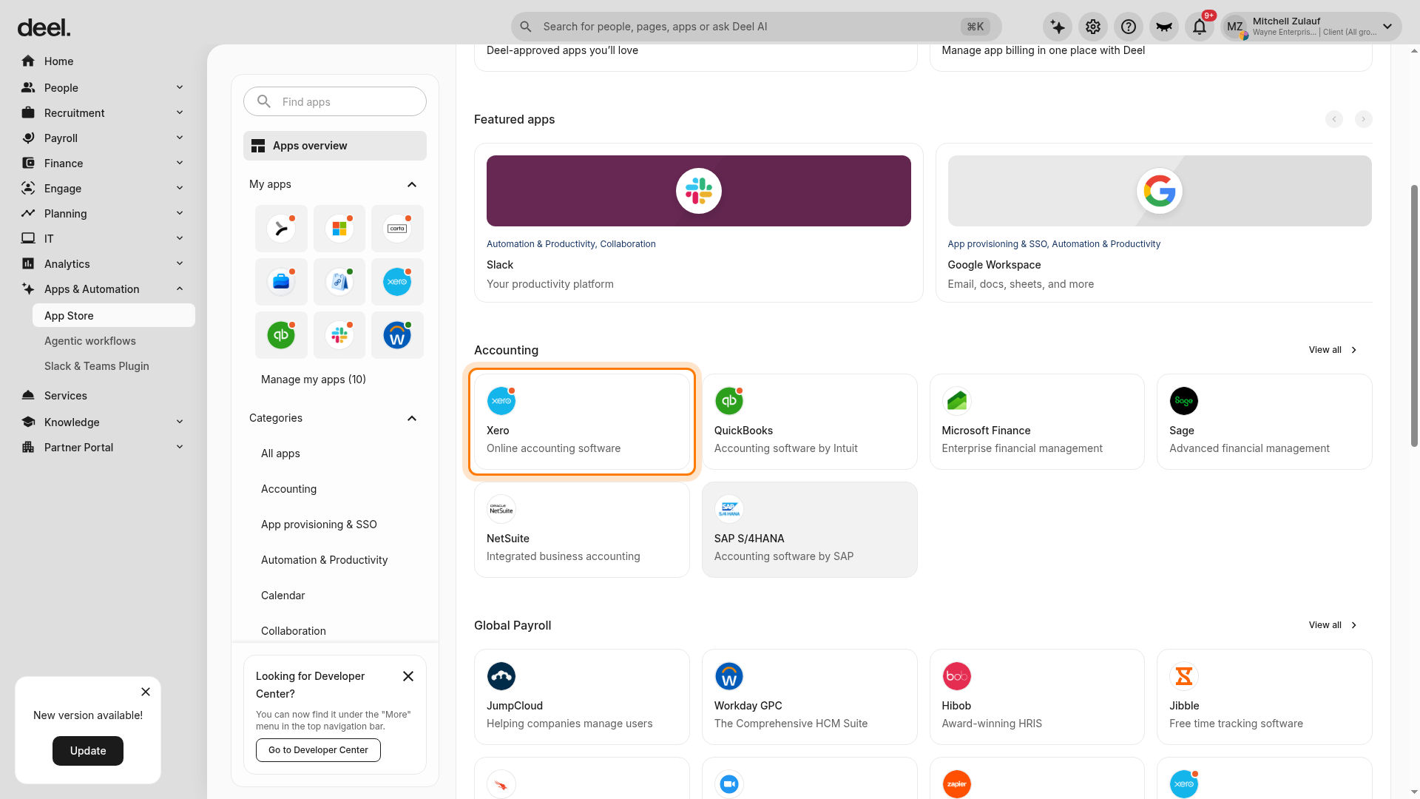View all Accounting apps
Image resolution: width=1420 pixels, height=799 pixels.
pos(1333,350)
